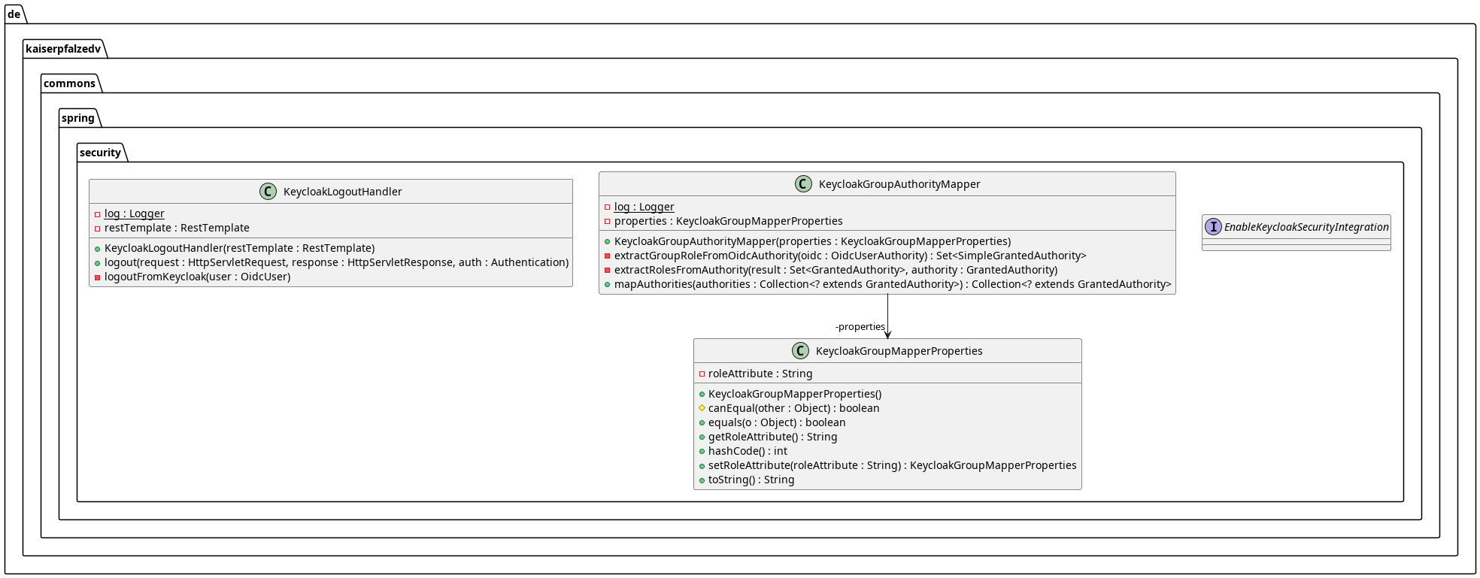Viewport: 1480px width, 578px height.
Task: Click 'canEqual(other : Object) : boolean'
Action: coord(794,409)
